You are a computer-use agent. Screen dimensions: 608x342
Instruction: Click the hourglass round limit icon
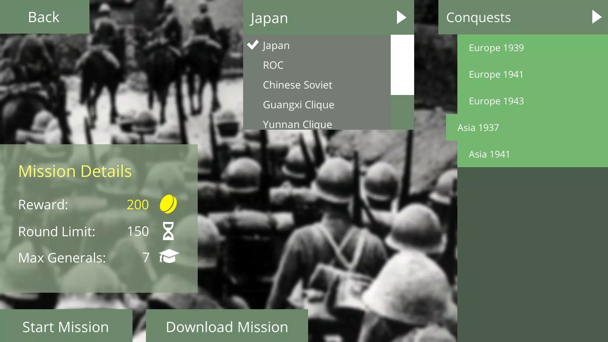168,231
